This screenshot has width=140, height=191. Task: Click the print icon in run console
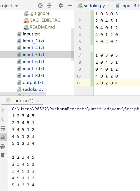coord(3,146)
